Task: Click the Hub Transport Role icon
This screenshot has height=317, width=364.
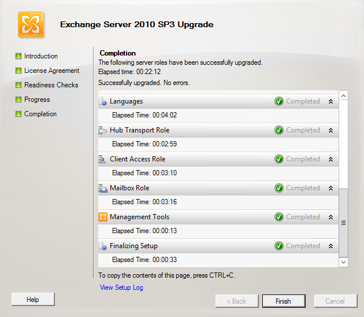Action: pyautogui.click(x=103, y=130)
